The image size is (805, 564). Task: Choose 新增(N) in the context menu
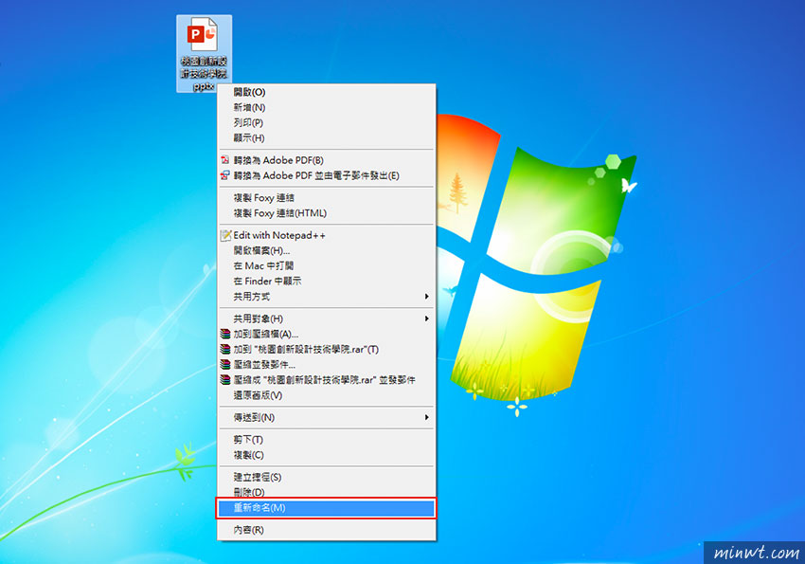(x=327, y=107)
